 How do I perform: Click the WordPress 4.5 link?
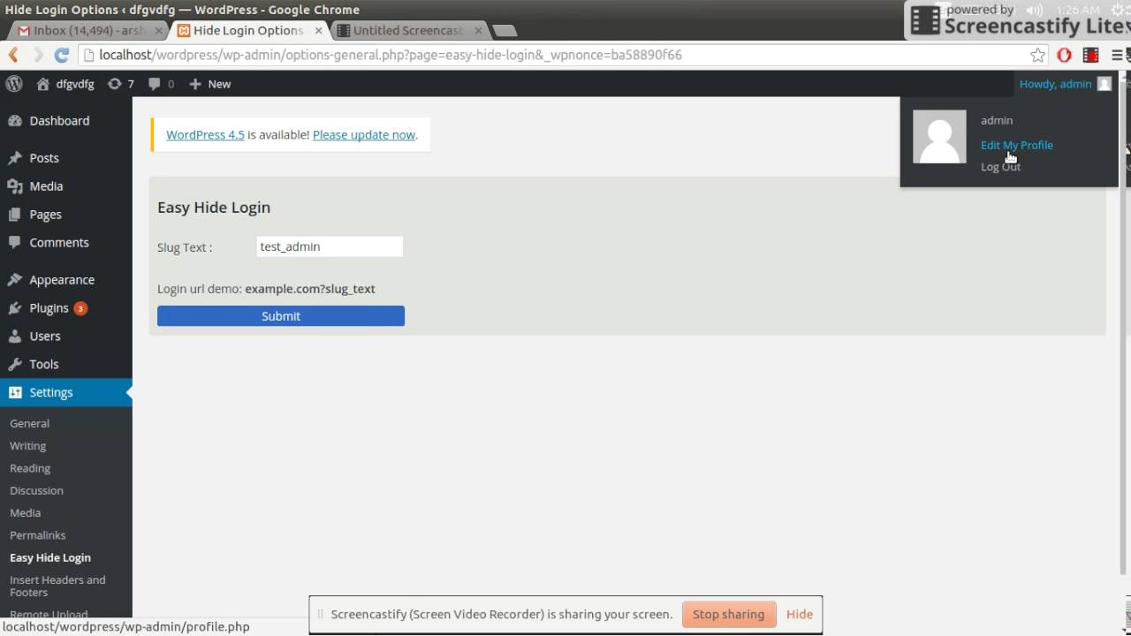[205, 134]
